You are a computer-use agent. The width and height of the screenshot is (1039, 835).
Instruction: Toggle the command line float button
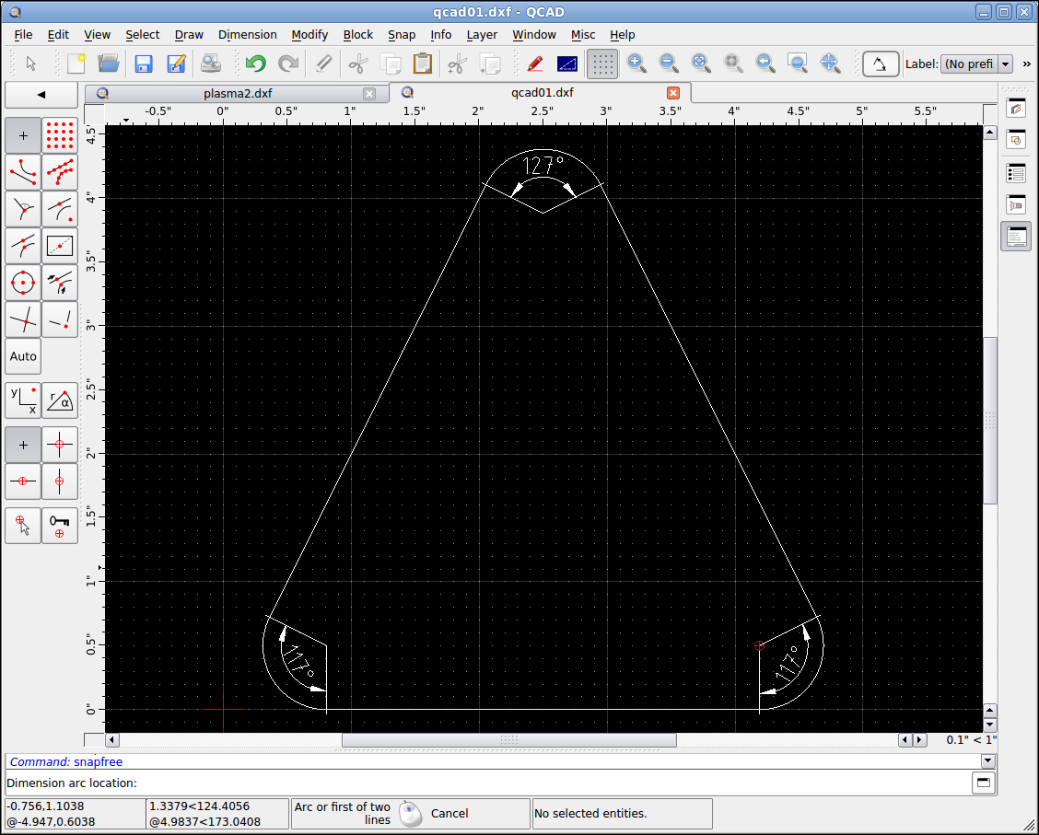[x=984, y=783]
